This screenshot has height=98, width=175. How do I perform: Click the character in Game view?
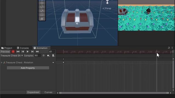(x=149, y=11)
